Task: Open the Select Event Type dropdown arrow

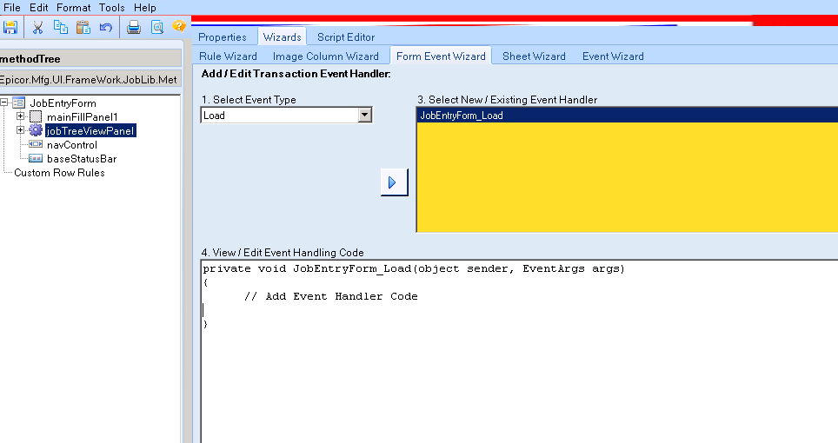Action: point(365,115)
